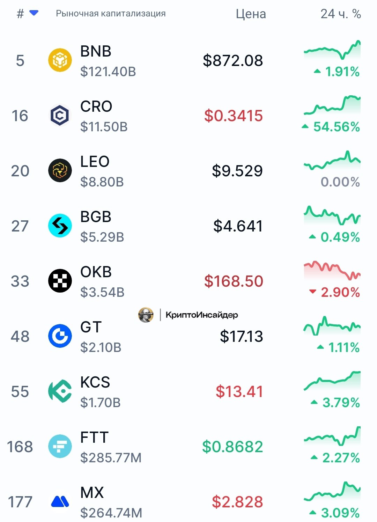Select the KCS green logo
This screenshot has height=522, width=377.
click(60, 391)
